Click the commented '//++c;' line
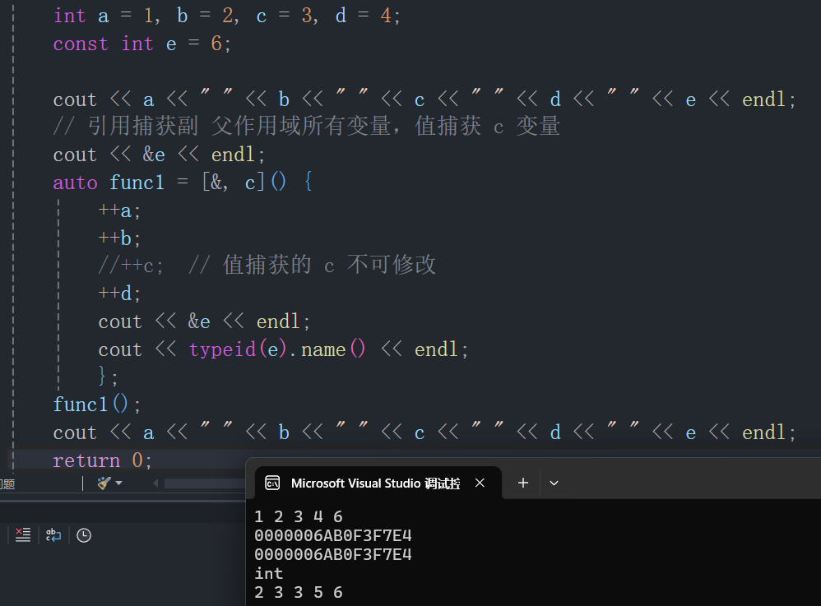 pyautogui.click(x=131, y=266)
